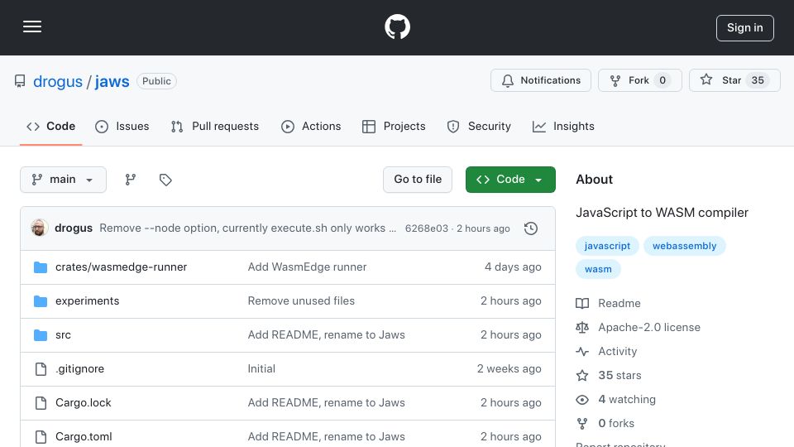This screenshot has width=794, height=447.
Task: Go to GitHub homepage via Octocat logo
Action: [x=397, y=26]
